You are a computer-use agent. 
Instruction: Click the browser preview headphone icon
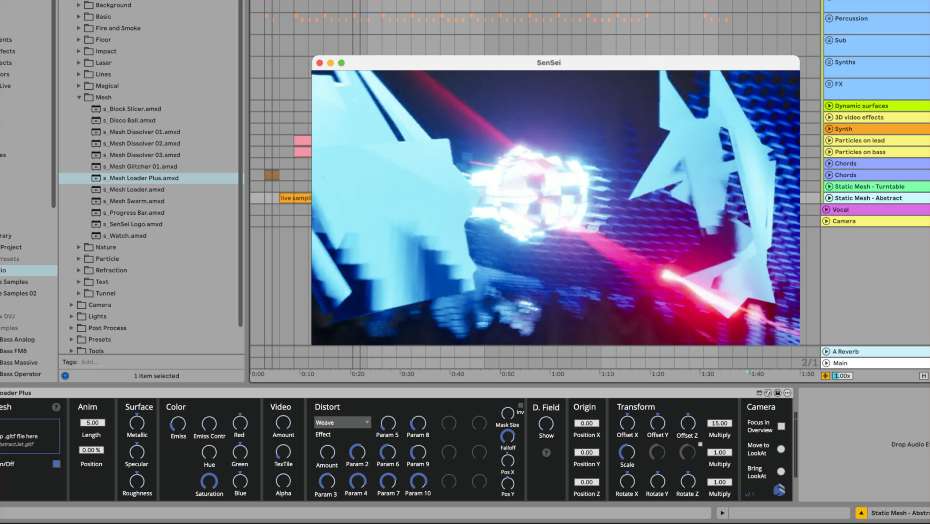[65, 376]
